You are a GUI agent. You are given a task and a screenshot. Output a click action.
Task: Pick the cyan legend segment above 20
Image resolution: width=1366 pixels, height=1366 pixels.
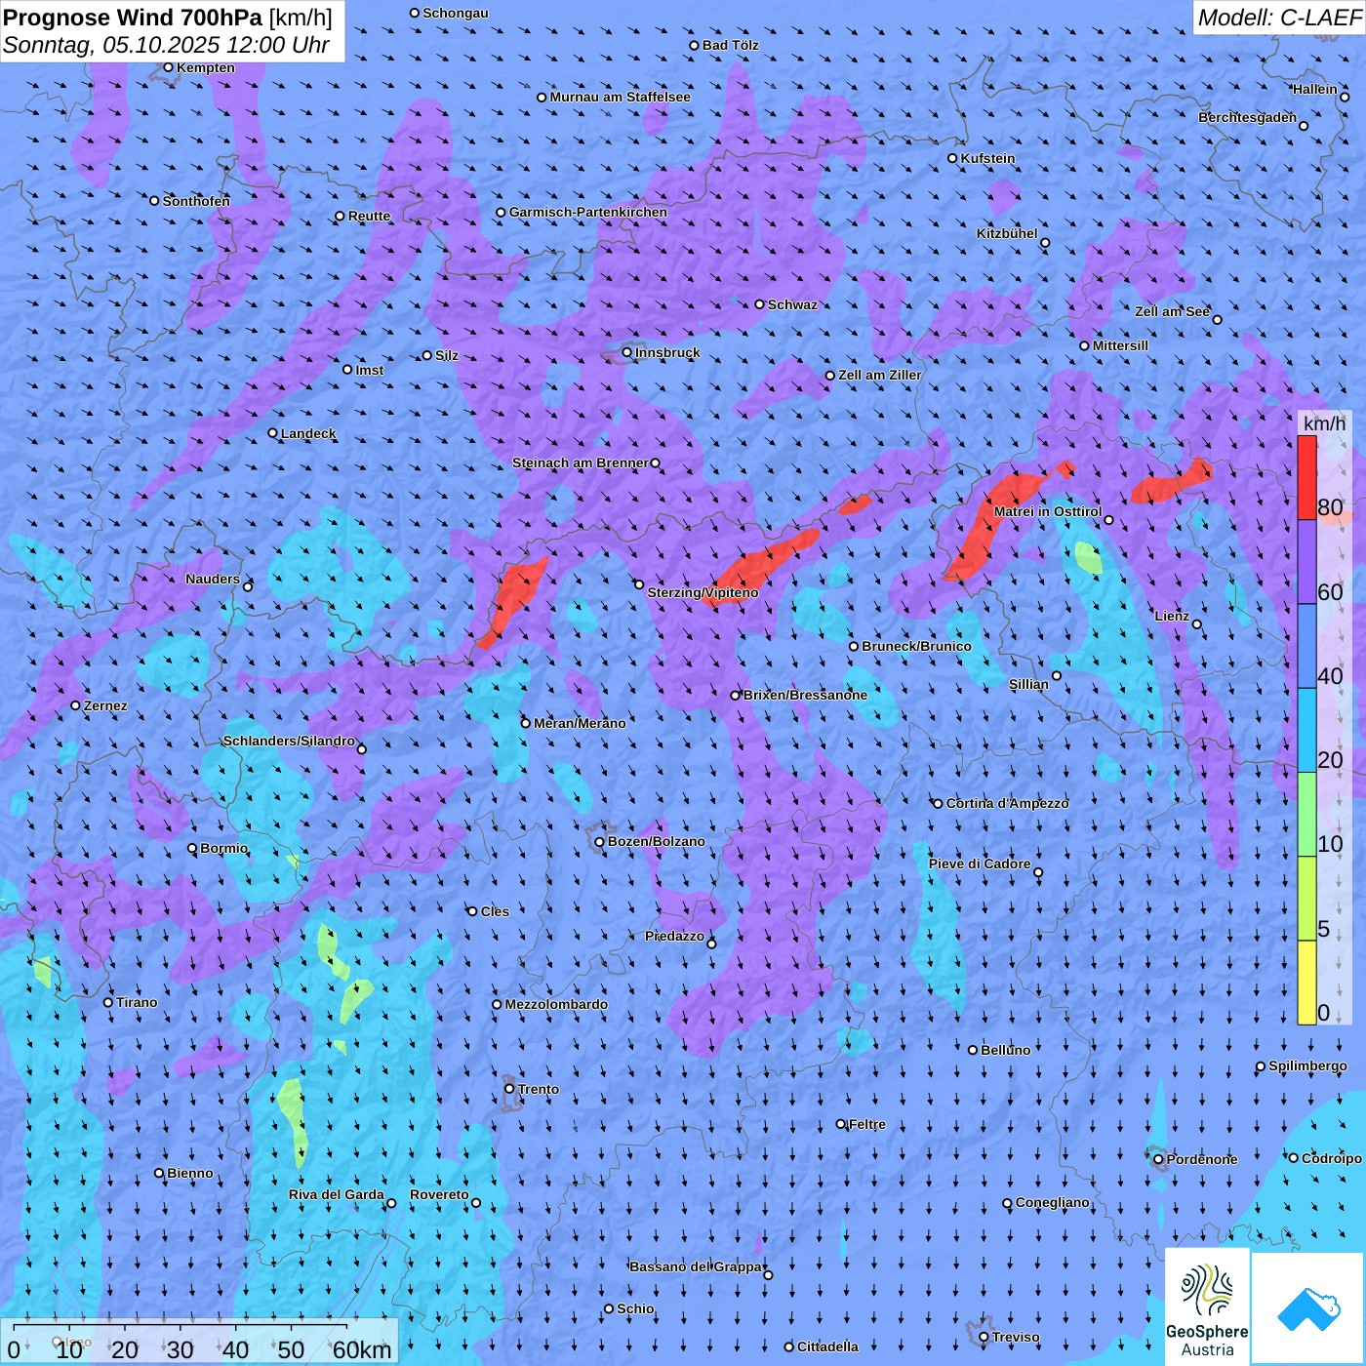tap(1306, 730)
